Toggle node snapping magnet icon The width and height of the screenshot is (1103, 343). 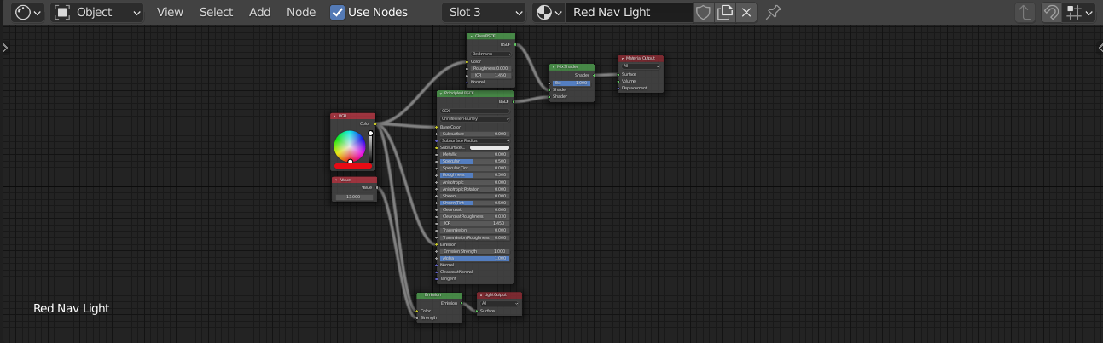pos(1053,12)
